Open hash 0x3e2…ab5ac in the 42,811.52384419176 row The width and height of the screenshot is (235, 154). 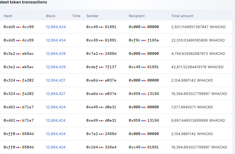[x=19, y=67]
